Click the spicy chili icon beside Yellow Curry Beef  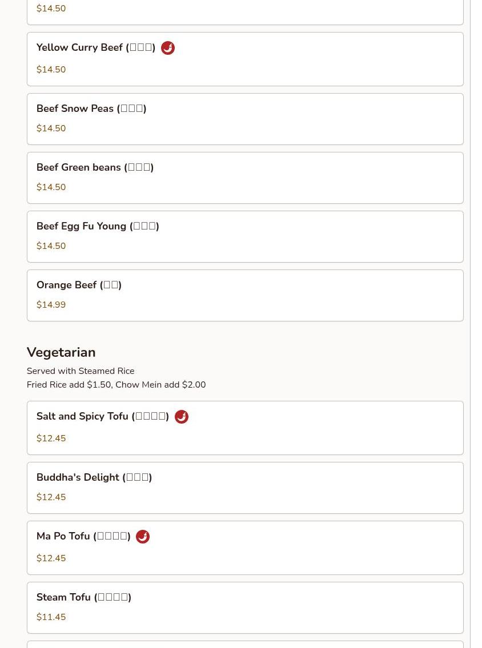click(x=168, y=48)
